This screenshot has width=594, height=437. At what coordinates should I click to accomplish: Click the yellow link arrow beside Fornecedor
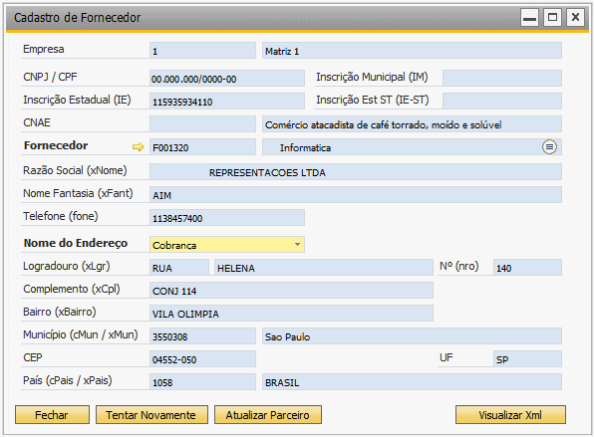139,146
